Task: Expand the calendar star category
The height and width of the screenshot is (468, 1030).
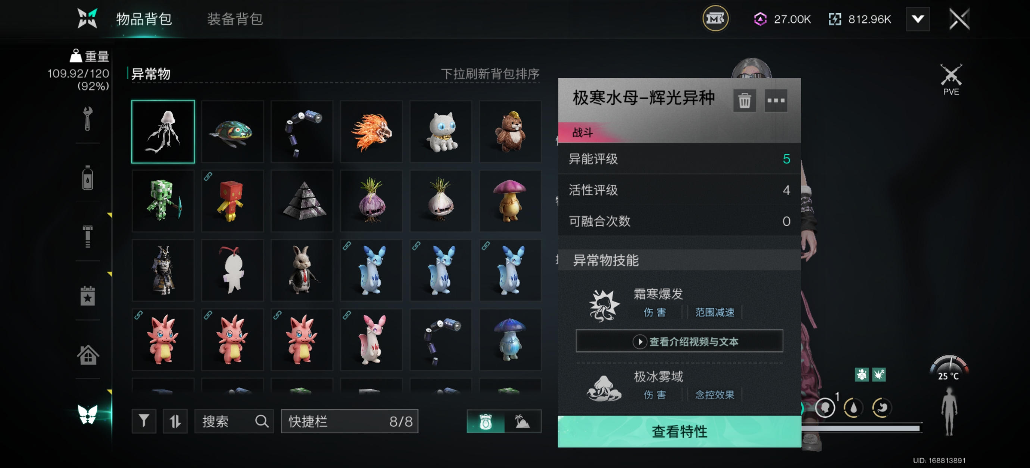Action: point(88,295)
